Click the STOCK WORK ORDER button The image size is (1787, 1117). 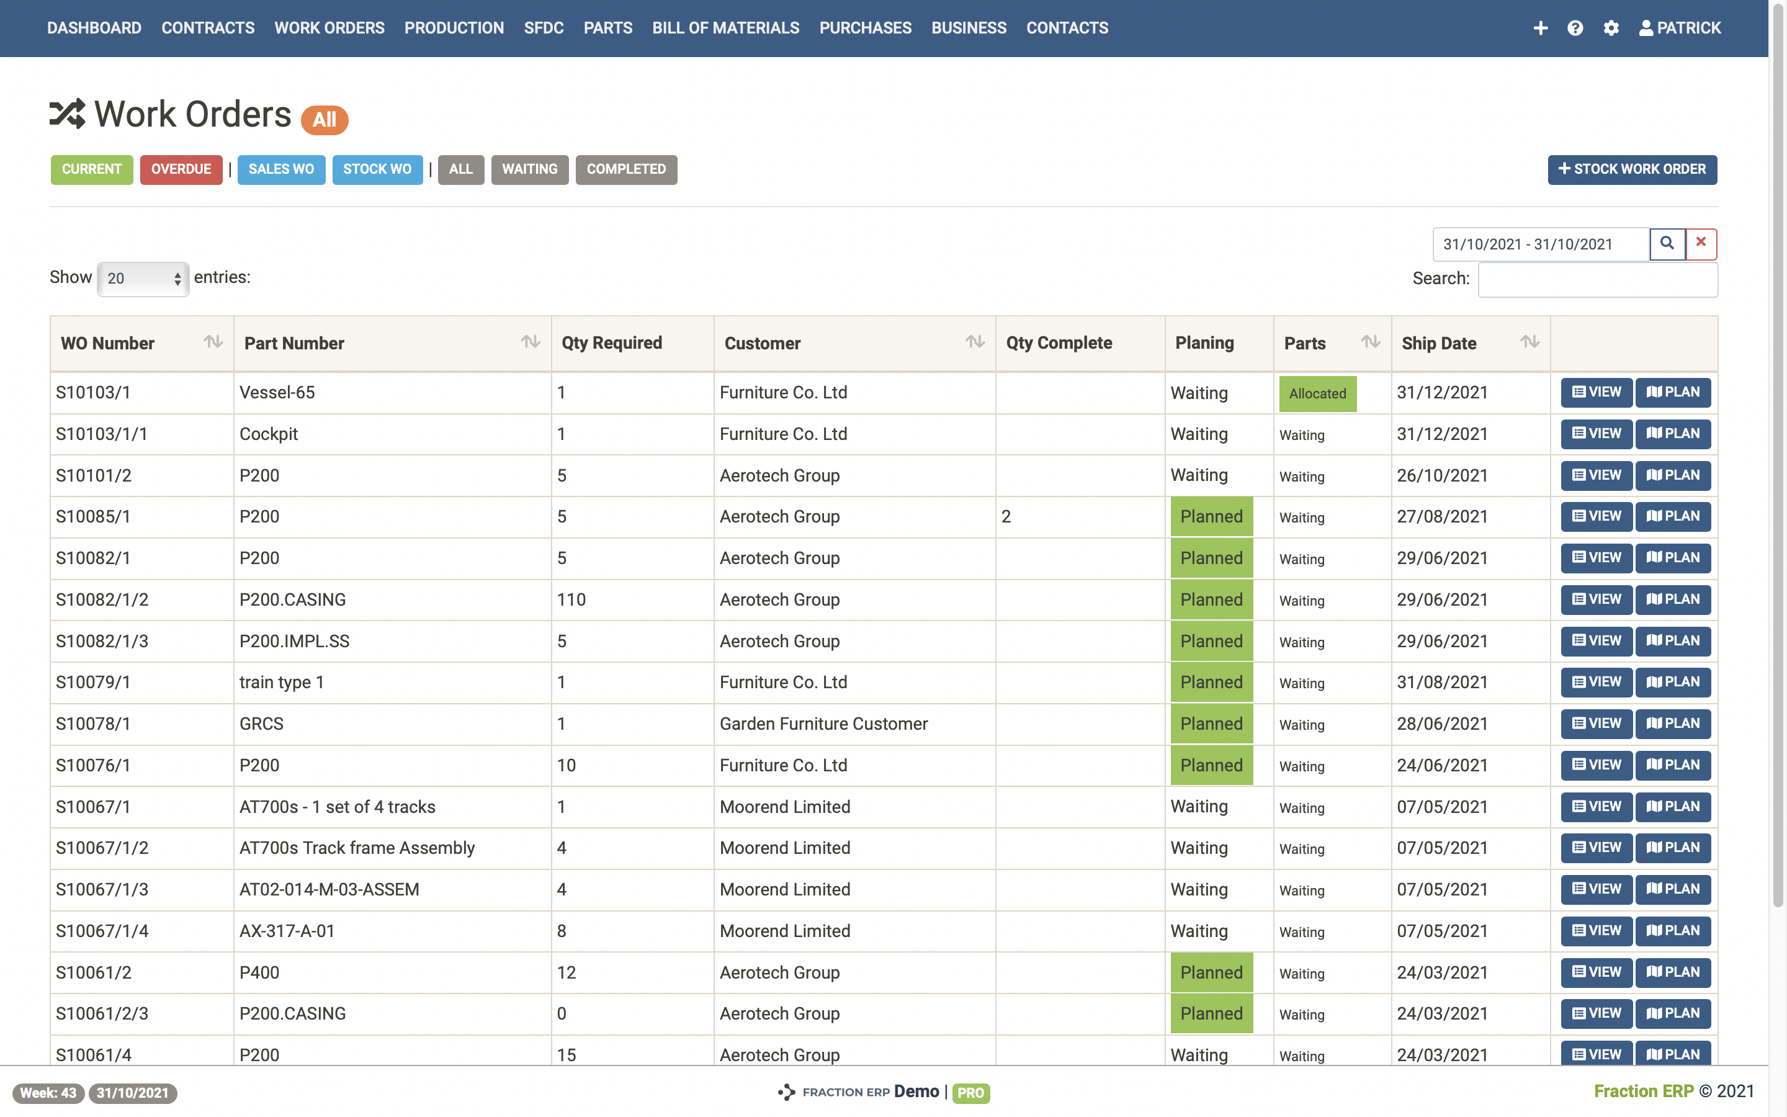point(1632,169)
